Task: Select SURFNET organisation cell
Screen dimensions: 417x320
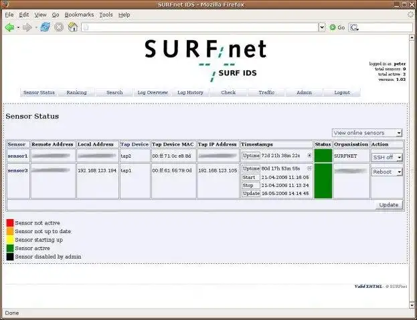Action: click(345, 156)
